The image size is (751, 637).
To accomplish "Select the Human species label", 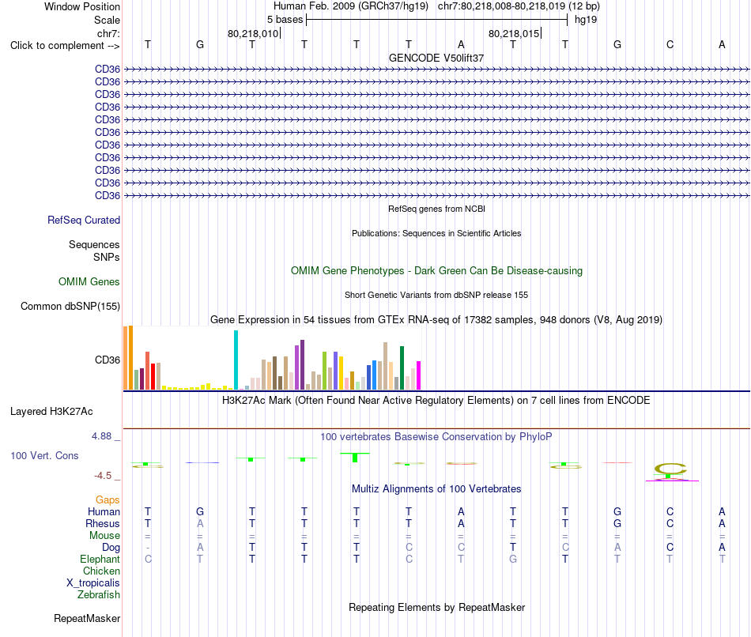I will pyautogui.click(x=104, y=512).
